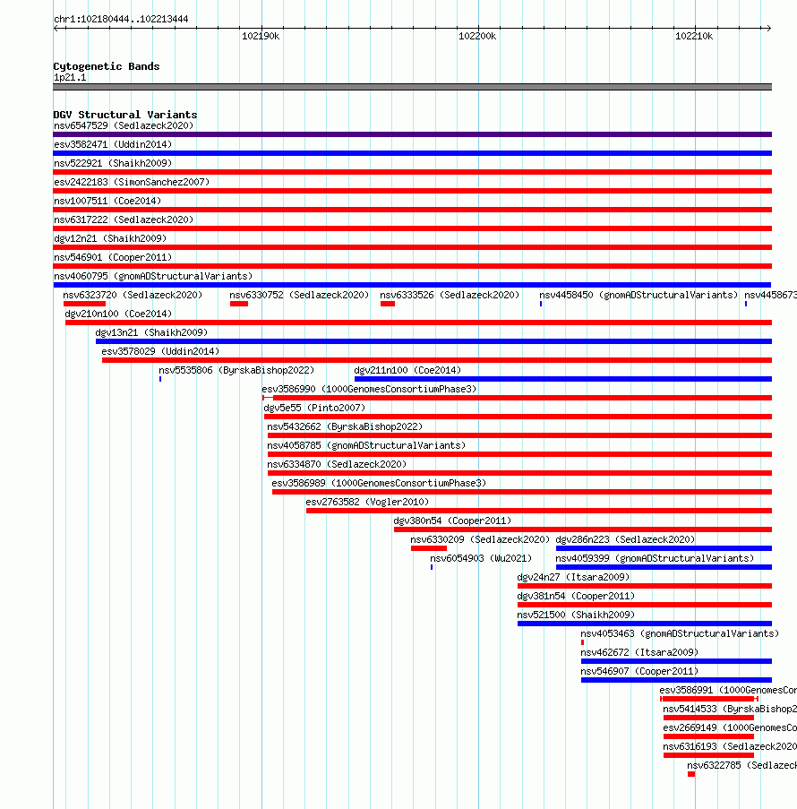Click the DGV Structural Variants track title
Screen dimensions: 797x809
[124, 115]
